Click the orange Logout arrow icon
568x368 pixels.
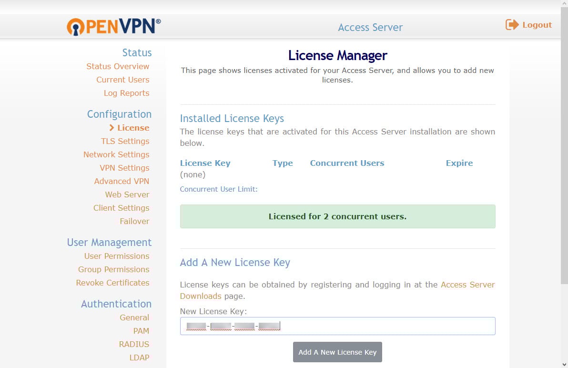click(x=511, y=24)
